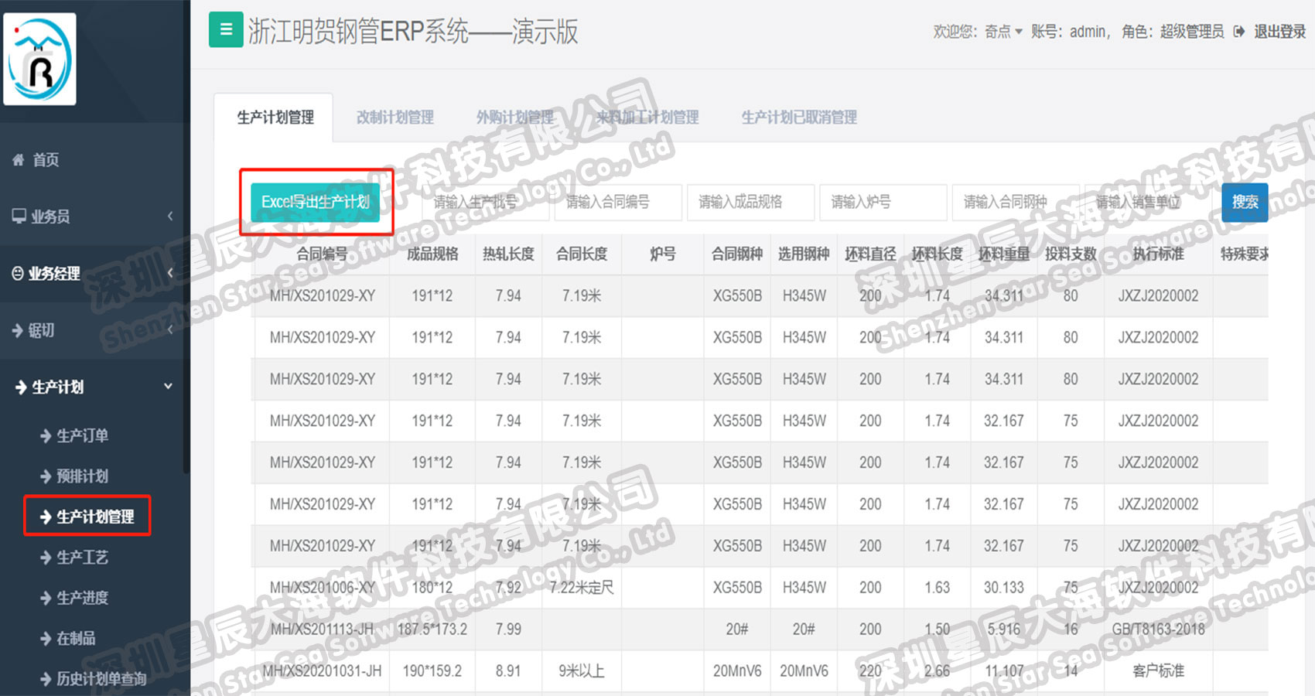Switch to the 生产计划管理 tab
The width and height of the screenshot is (1315, 696).
coord(275,118)
